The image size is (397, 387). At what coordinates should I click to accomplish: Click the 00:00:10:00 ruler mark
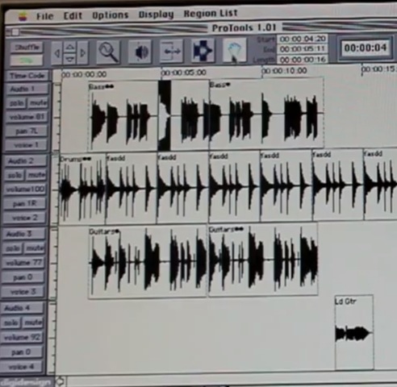[284, 71]
